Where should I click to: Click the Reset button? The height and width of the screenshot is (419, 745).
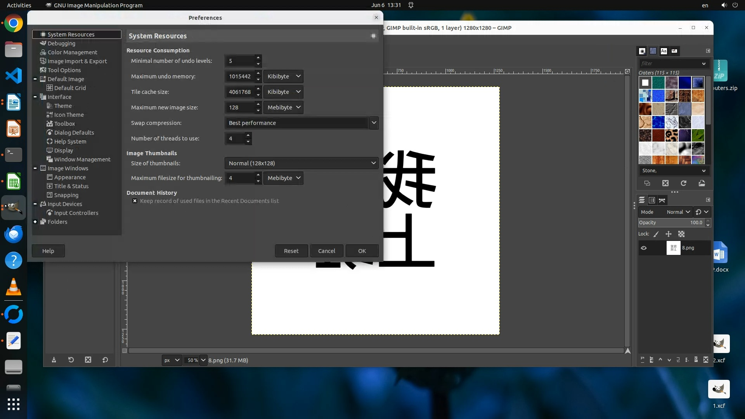(x=291, y=251)
